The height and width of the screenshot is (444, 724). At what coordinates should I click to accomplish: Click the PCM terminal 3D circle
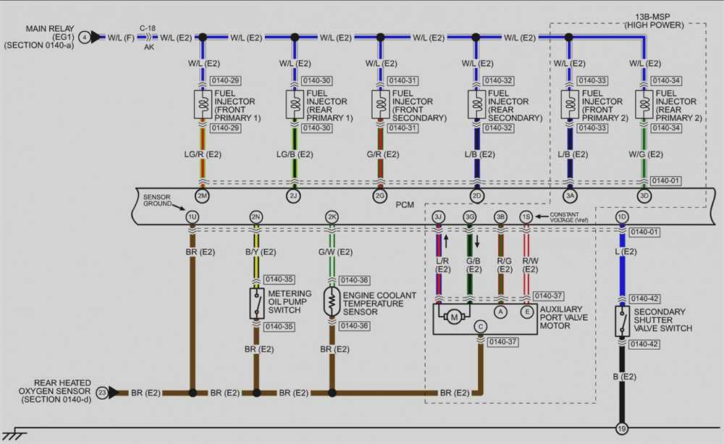[644, 196]
